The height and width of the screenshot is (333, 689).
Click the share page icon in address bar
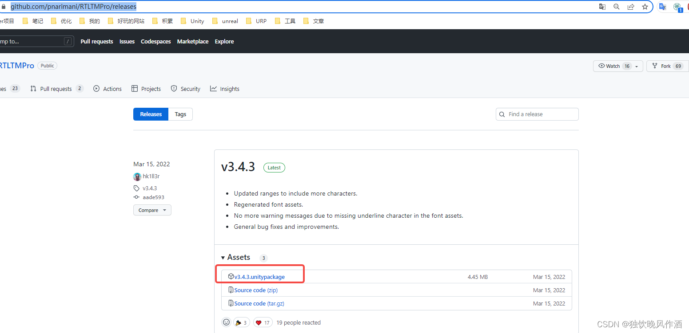(x=630, y=7)
